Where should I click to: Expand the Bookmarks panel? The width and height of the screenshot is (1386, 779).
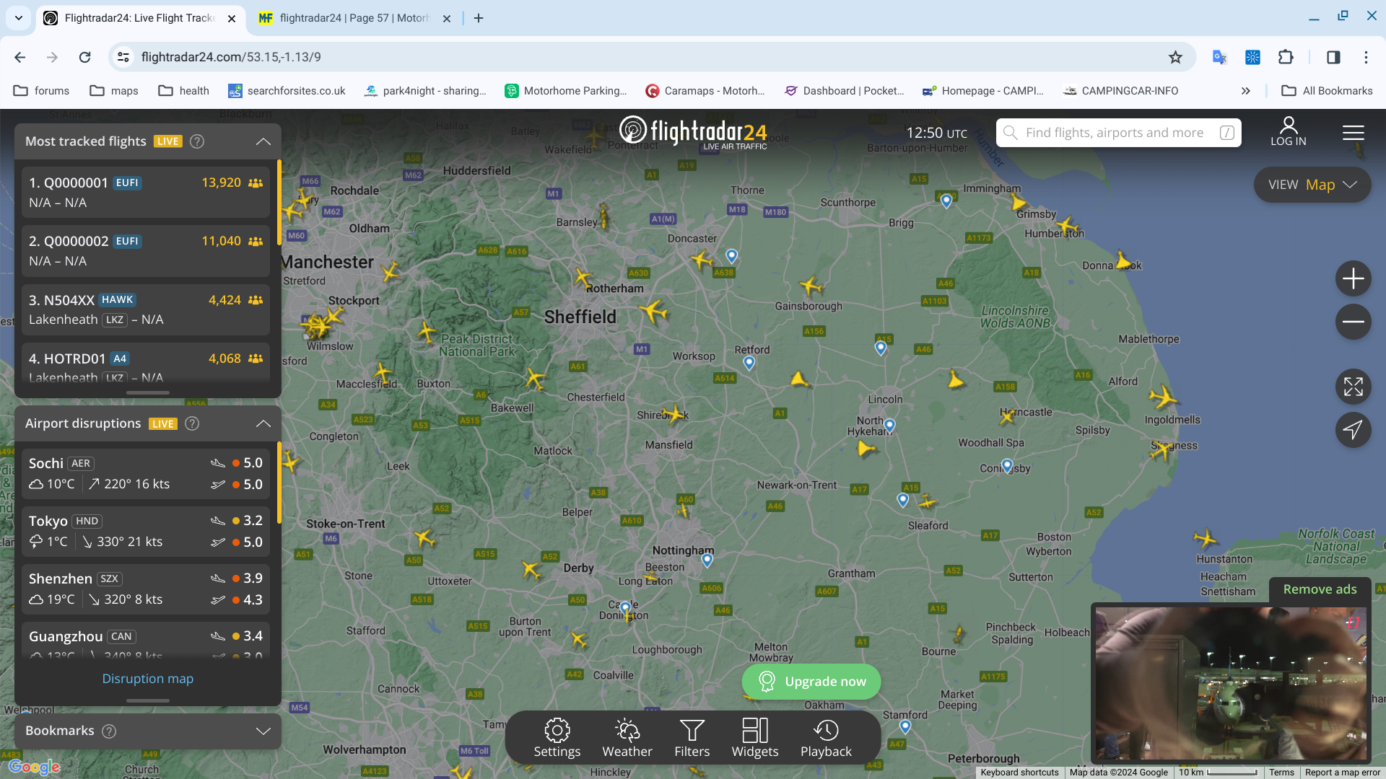click(263, 731)
